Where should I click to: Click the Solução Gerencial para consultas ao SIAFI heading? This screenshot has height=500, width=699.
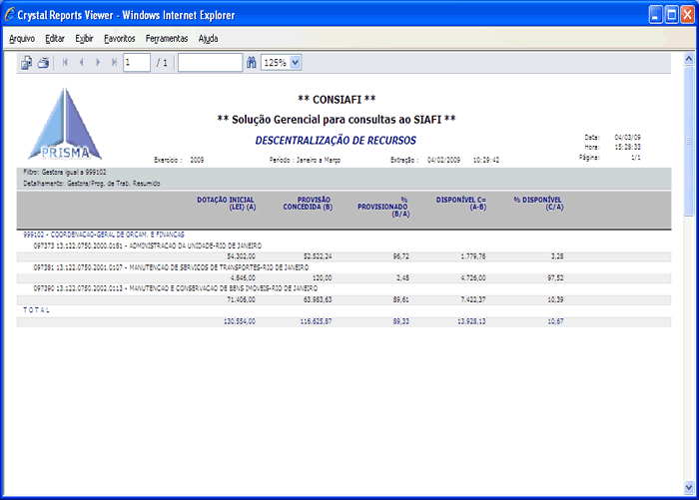(337, 120)
